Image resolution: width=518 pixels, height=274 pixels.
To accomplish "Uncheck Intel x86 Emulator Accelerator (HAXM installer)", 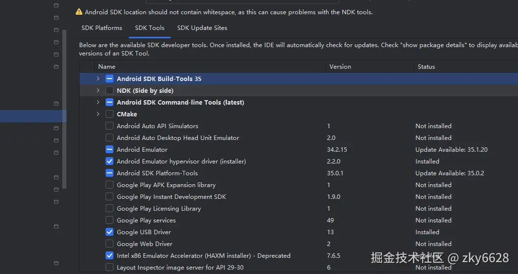I will point(109,255).
